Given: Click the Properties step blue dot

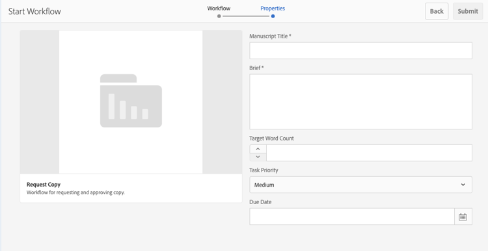Looking at the screenshot, I should coord(273,16).
